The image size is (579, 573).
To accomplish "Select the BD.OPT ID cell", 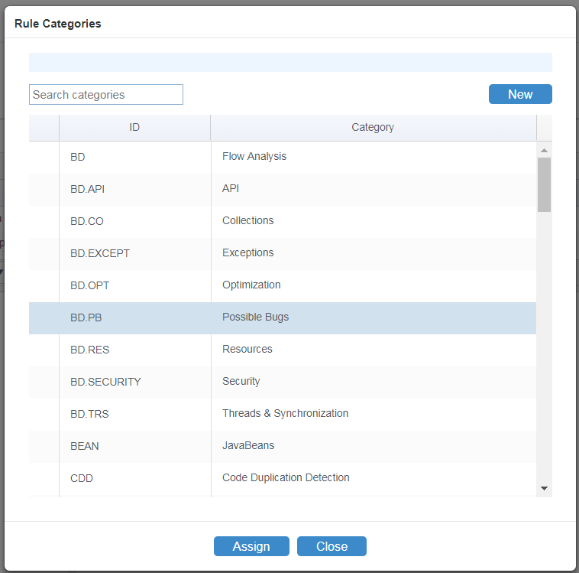I will pos(134,286).
